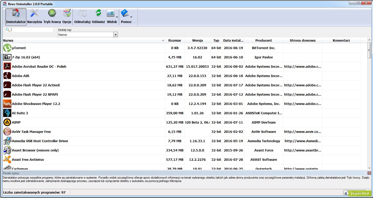Click in the program search field
The width and height of the screenshot is (373, 198).
32,30
